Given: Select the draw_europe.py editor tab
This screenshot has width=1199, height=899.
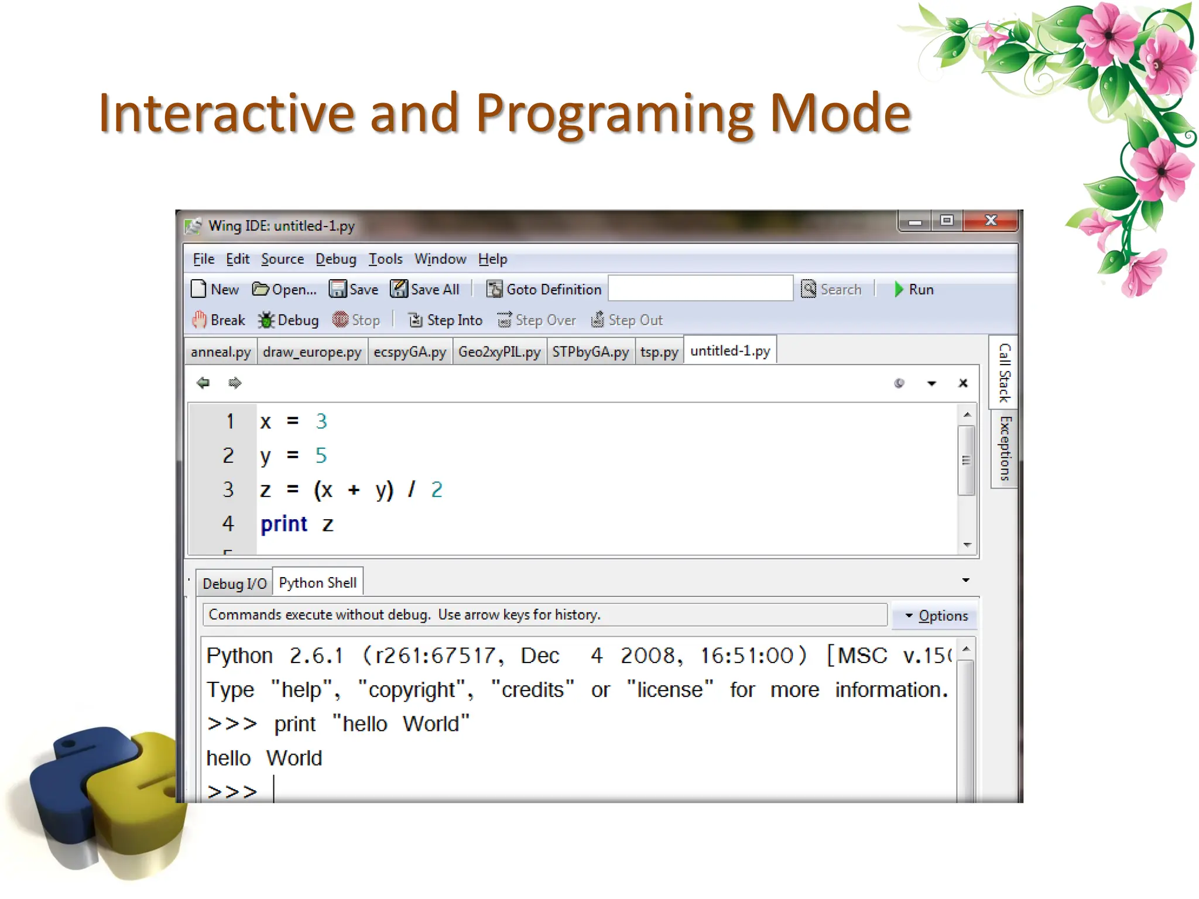Looking at the screenshot, I should (x=311, y=352).
